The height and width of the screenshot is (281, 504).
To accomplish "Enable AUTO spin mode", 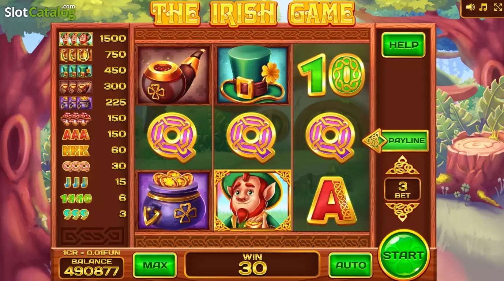I will point(350,265).
